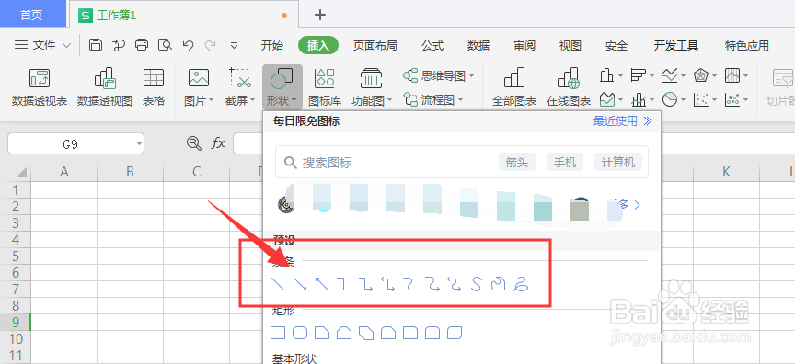Click the 表格 table icon

point(154,87)
